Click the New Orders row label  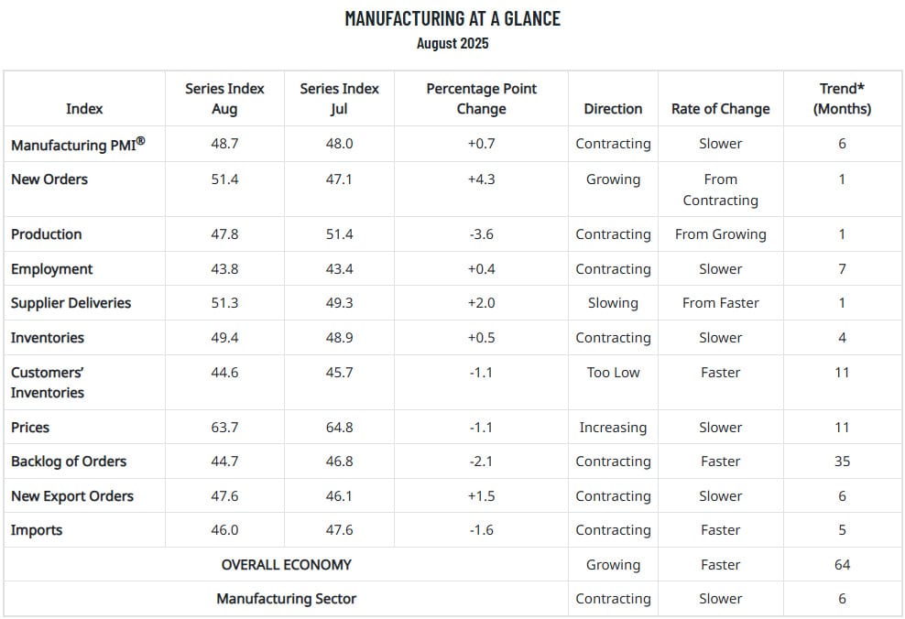coord(49,179)
